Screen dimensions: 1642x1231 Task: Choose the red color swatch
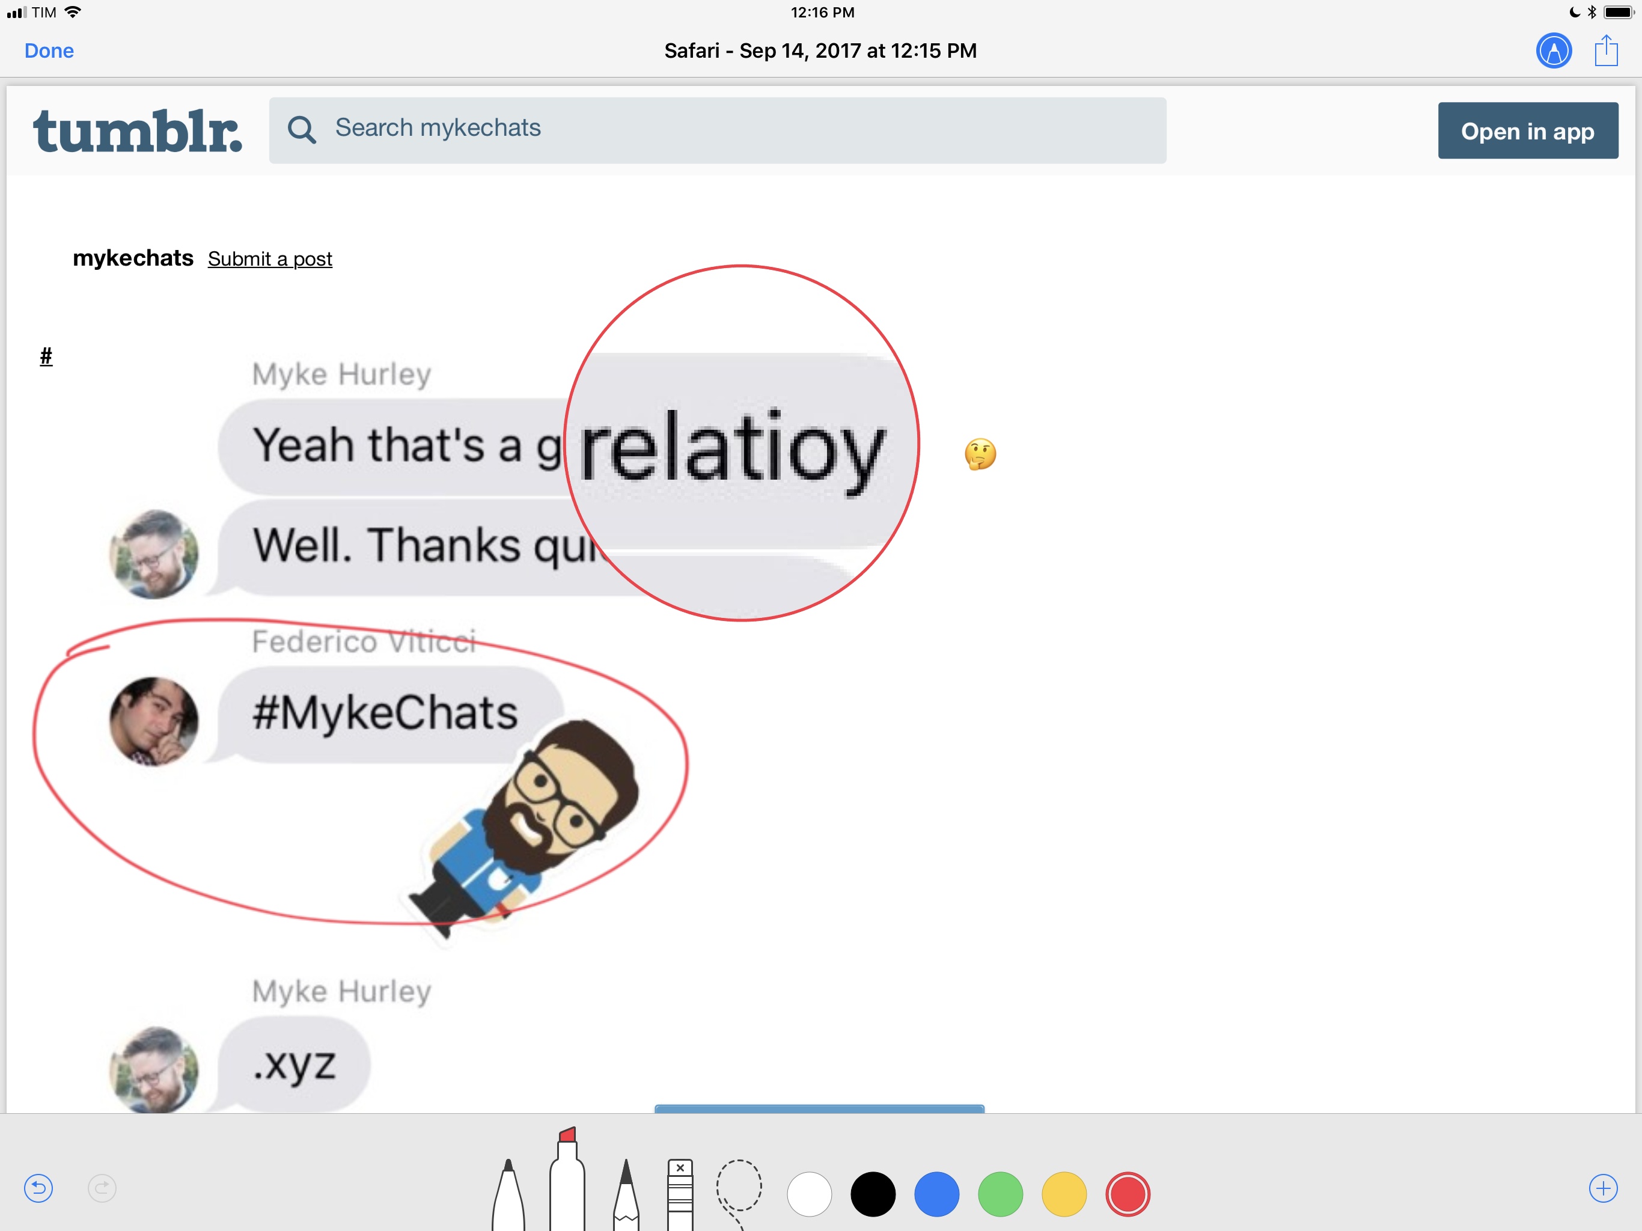[1128, 1194]
